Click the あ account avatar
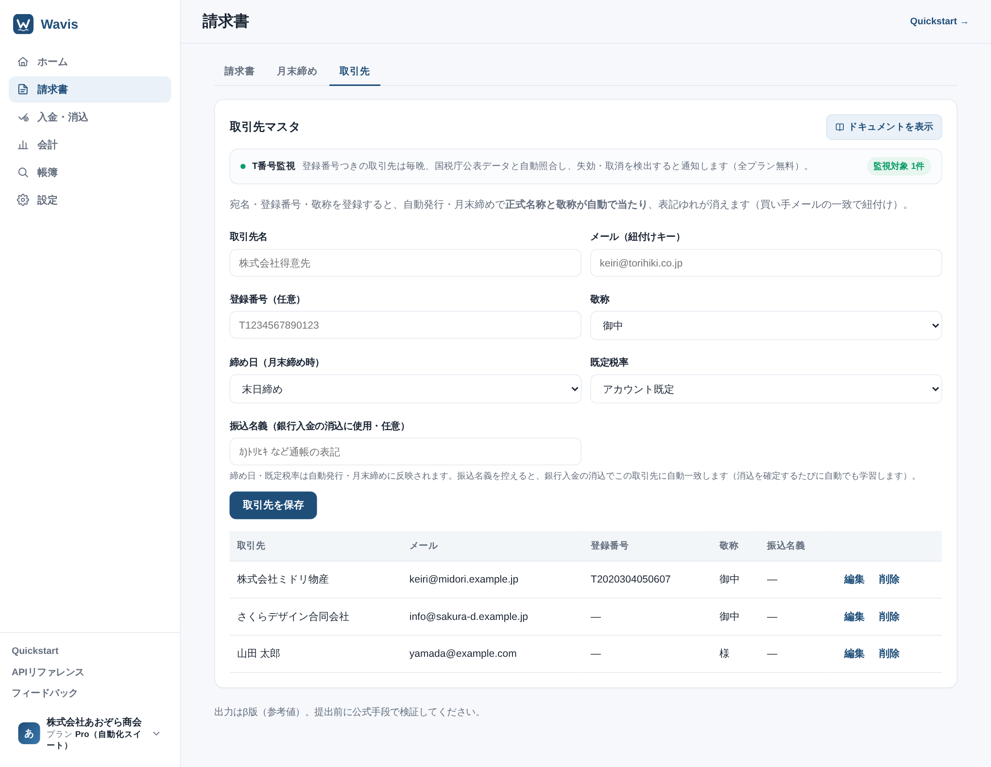 29,734
